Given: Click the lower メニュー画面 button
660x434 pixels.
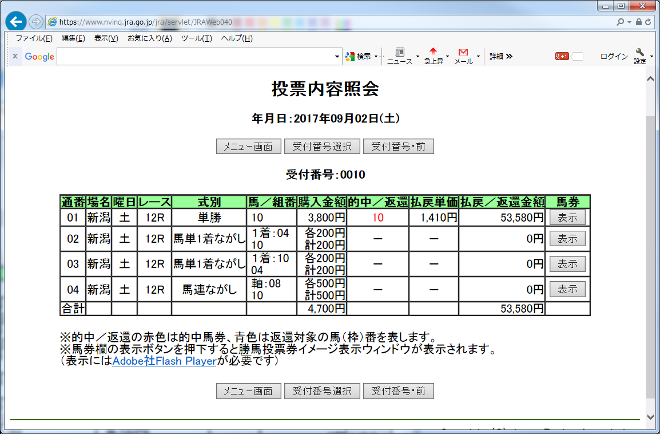Looking at the screenshot, I should (248, 391).
